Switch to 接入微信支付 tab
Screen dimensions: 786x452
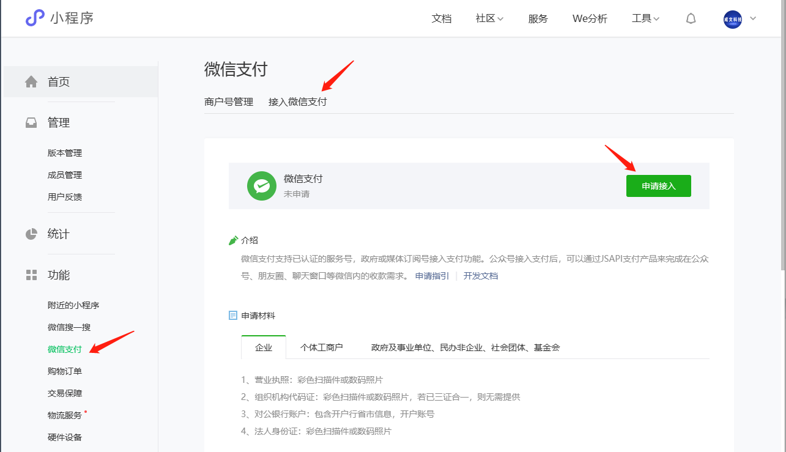click(x=298, y=102)
